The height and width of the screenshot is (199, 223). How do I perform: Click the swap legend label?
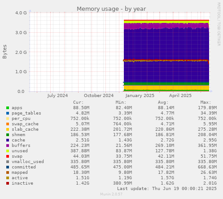pos(17,156)
